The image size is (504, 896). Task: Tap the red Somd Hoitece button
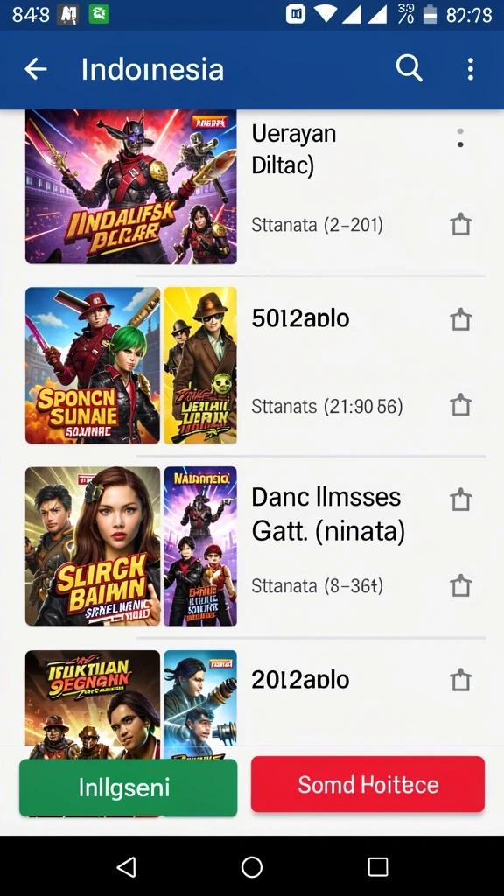coord(367,784)
